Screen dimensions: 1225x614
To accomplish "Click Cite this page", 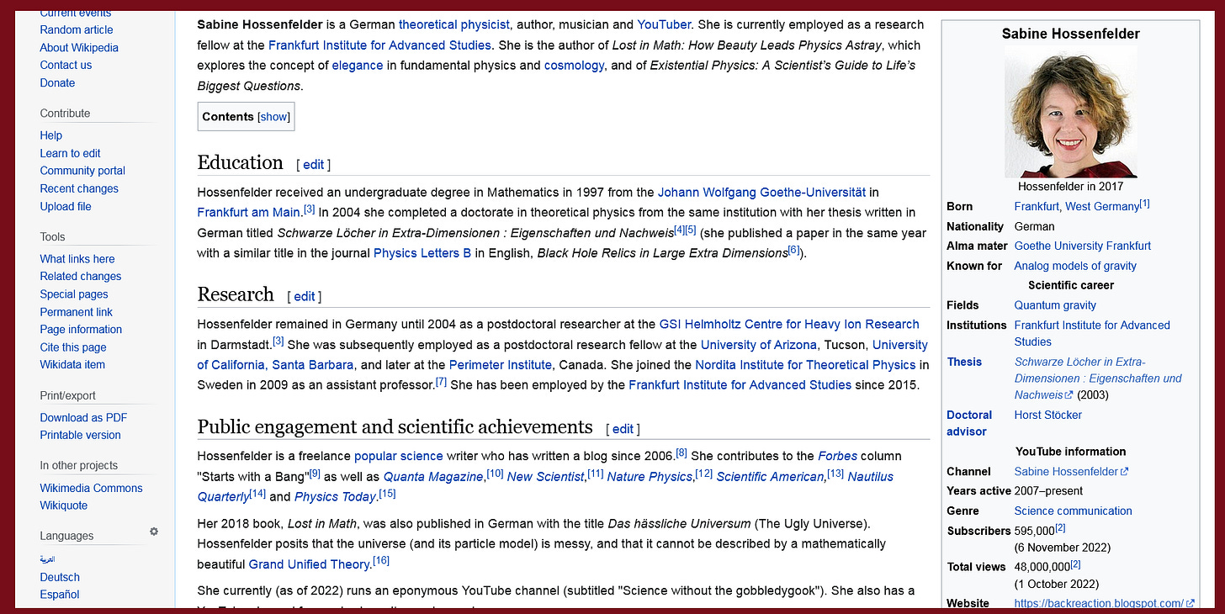I will point(73,347).
